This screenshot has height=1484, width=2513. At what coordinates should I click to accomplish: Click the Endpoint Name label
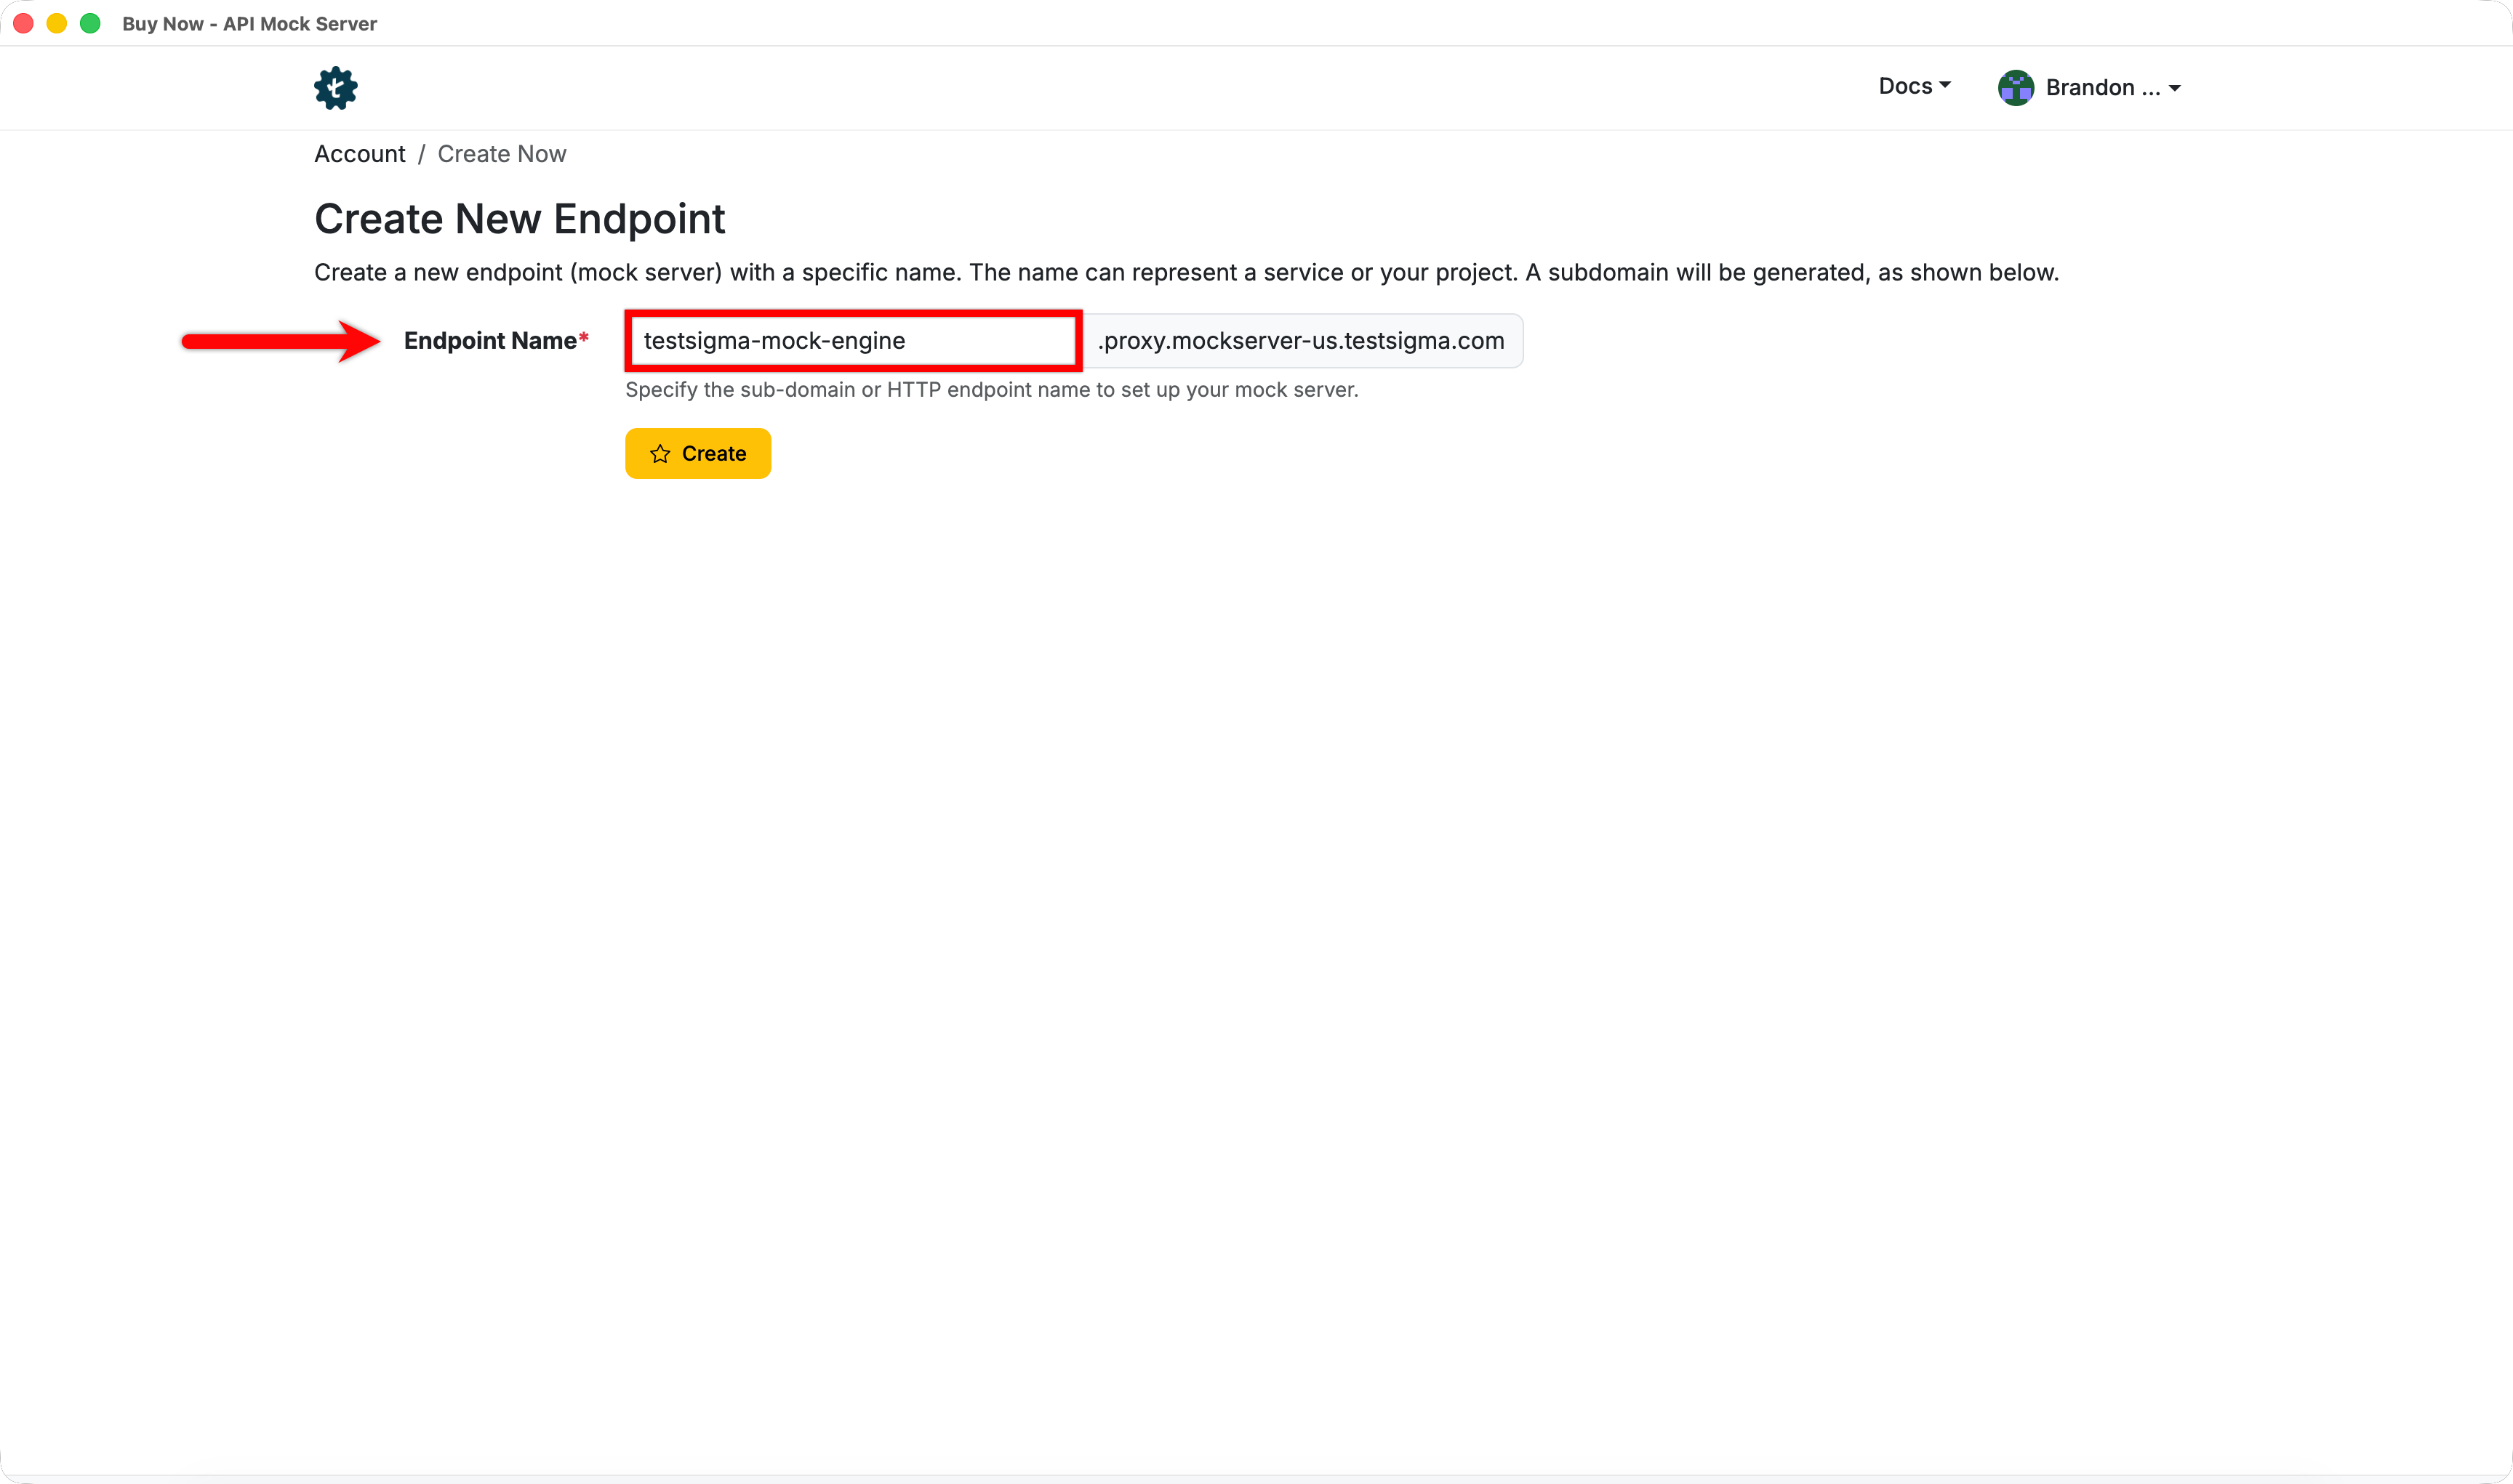point(495,341)
